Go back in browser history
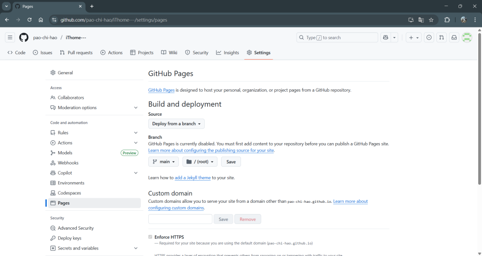 pyautogui.click(x=7, y=20)
